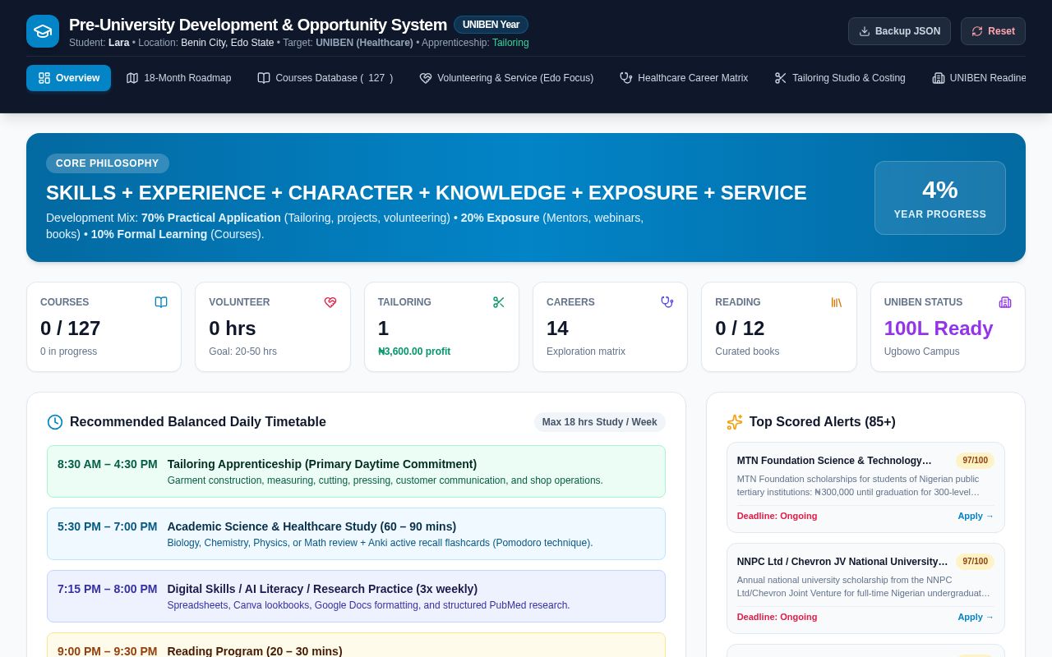Screen dimensions: 1052x657
Task: Click the scissors icon of Tailoring Studio tab
Action: [x=781, y=78]
